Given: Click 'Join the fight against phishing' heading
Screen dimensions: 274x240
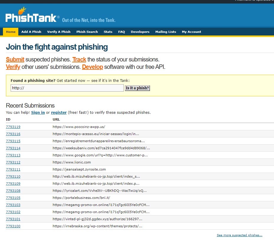Looking at the screenshot, I should [57, 47].
